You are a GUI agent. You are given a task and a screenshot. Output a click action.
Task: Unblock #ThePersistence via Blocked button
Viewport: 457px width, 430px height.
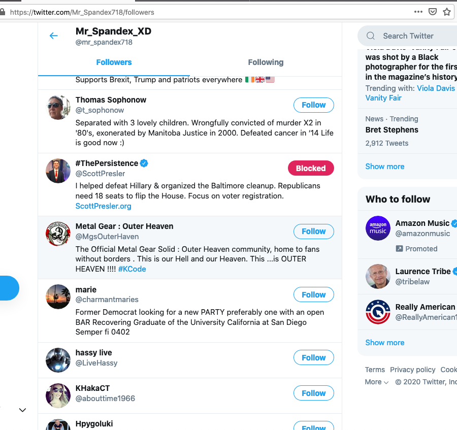pos(311,168)
